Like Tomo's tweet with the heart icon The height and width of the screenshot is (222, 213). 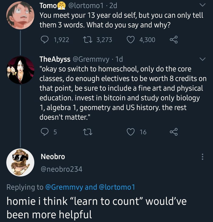point(131,40)
